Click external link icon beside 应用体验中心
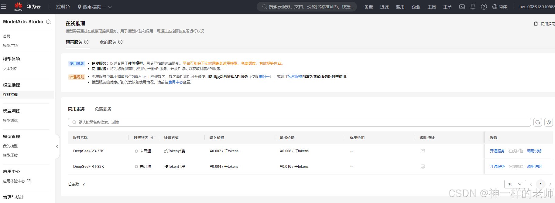555x203 pixels. coord(29,181)
